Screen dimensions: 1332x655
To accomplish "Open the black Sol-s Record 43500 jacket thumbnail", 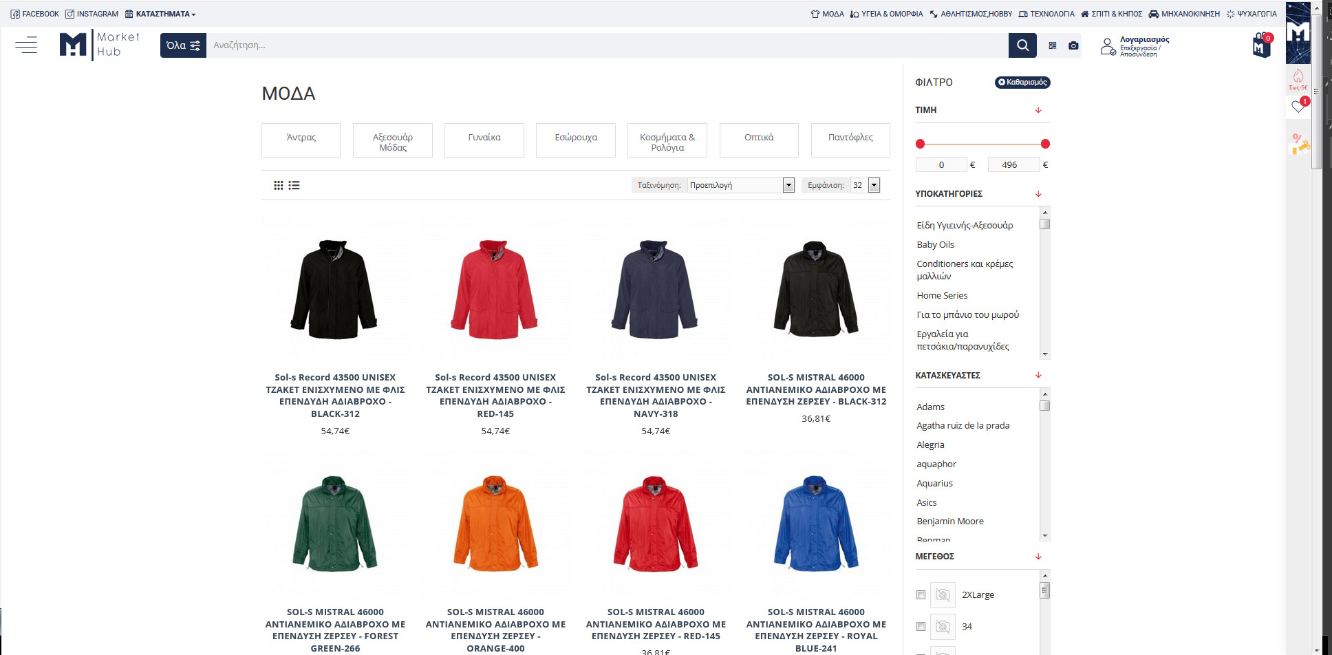I will tap(335, 290).
